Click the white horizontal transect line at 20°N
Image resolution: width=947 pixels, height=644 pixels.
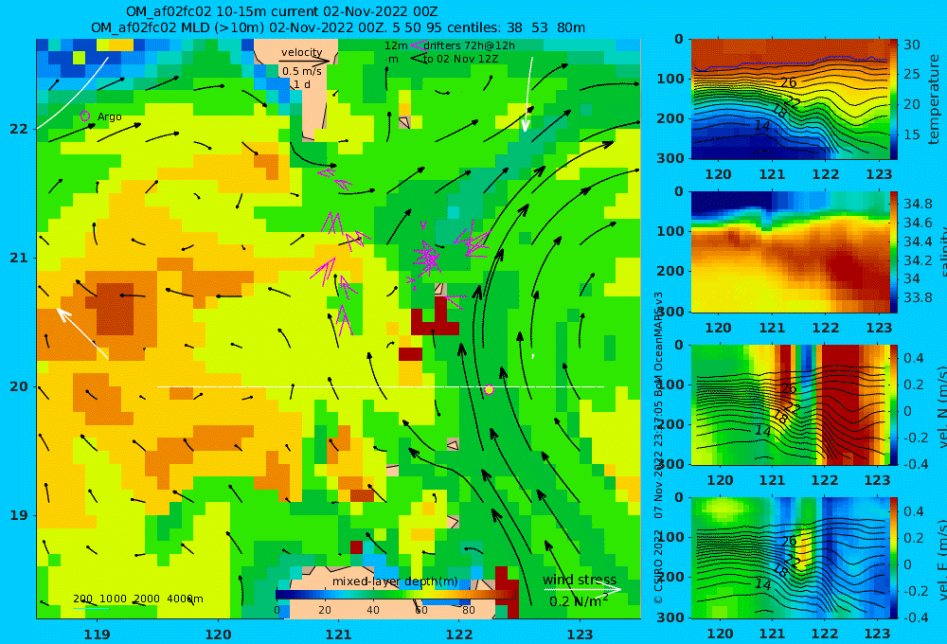pos(381,386)
